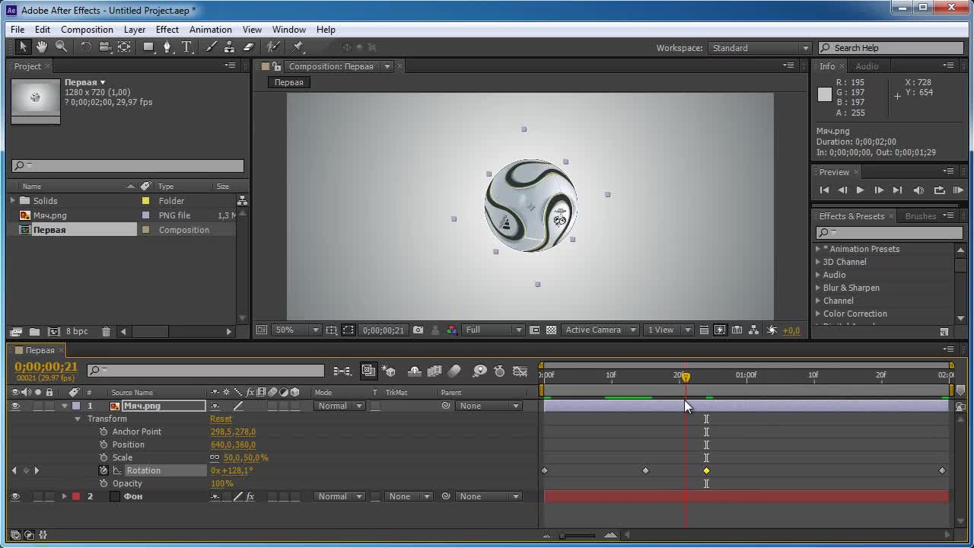974x548 pixels.
Task: Click Reset for Transform properties
Action: tap(221, 419)
